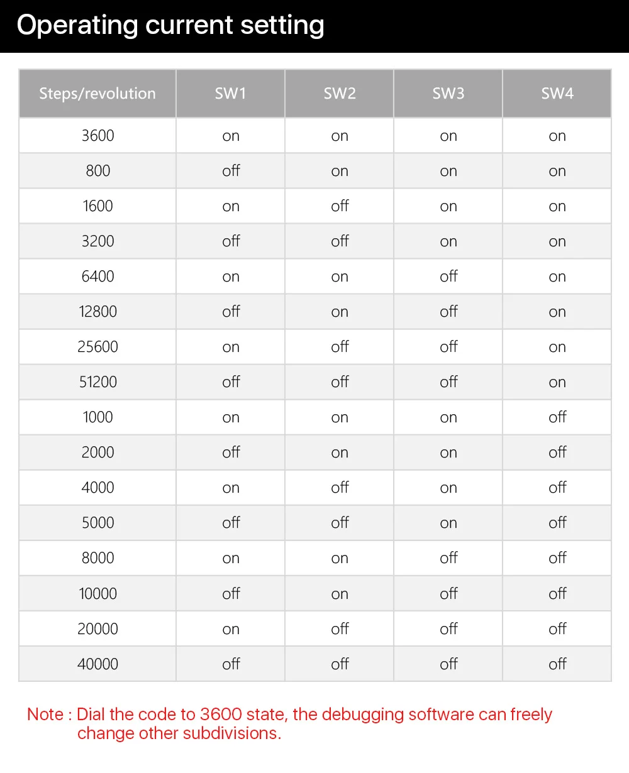This screenshot has height=773, width=629.
Task: Click SW4 'off' in the 1000 row
Action: 557,417
